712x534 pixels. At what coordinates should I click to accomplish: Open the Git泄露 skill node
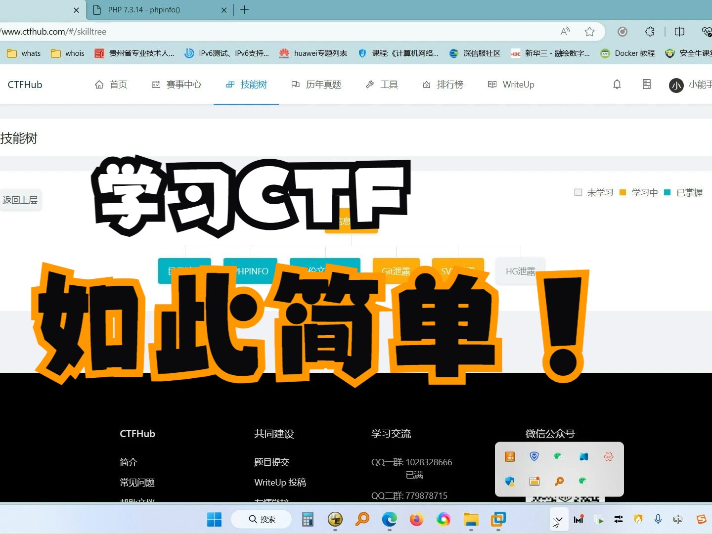(396, 271)
